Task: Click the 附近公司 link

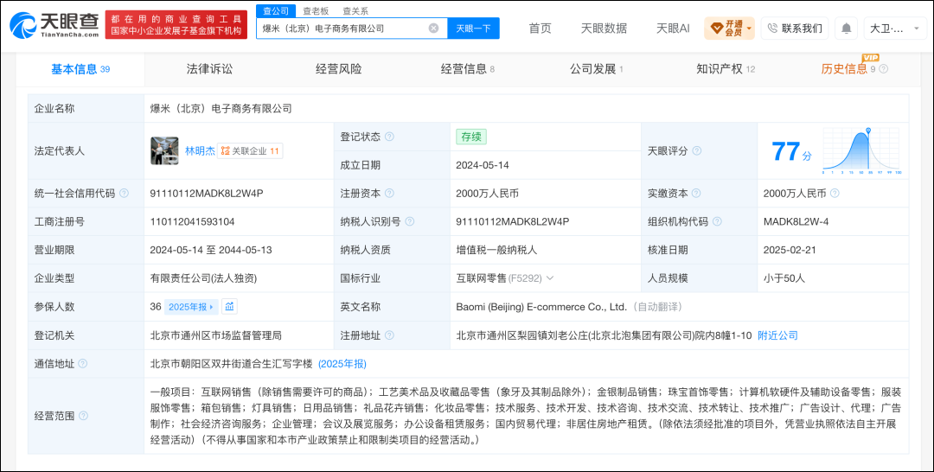Action: [x=777, y=335]
